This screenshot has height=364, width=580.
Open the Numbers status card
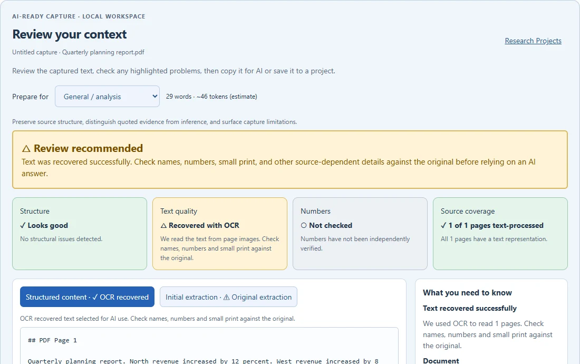(x=360, y=234)
